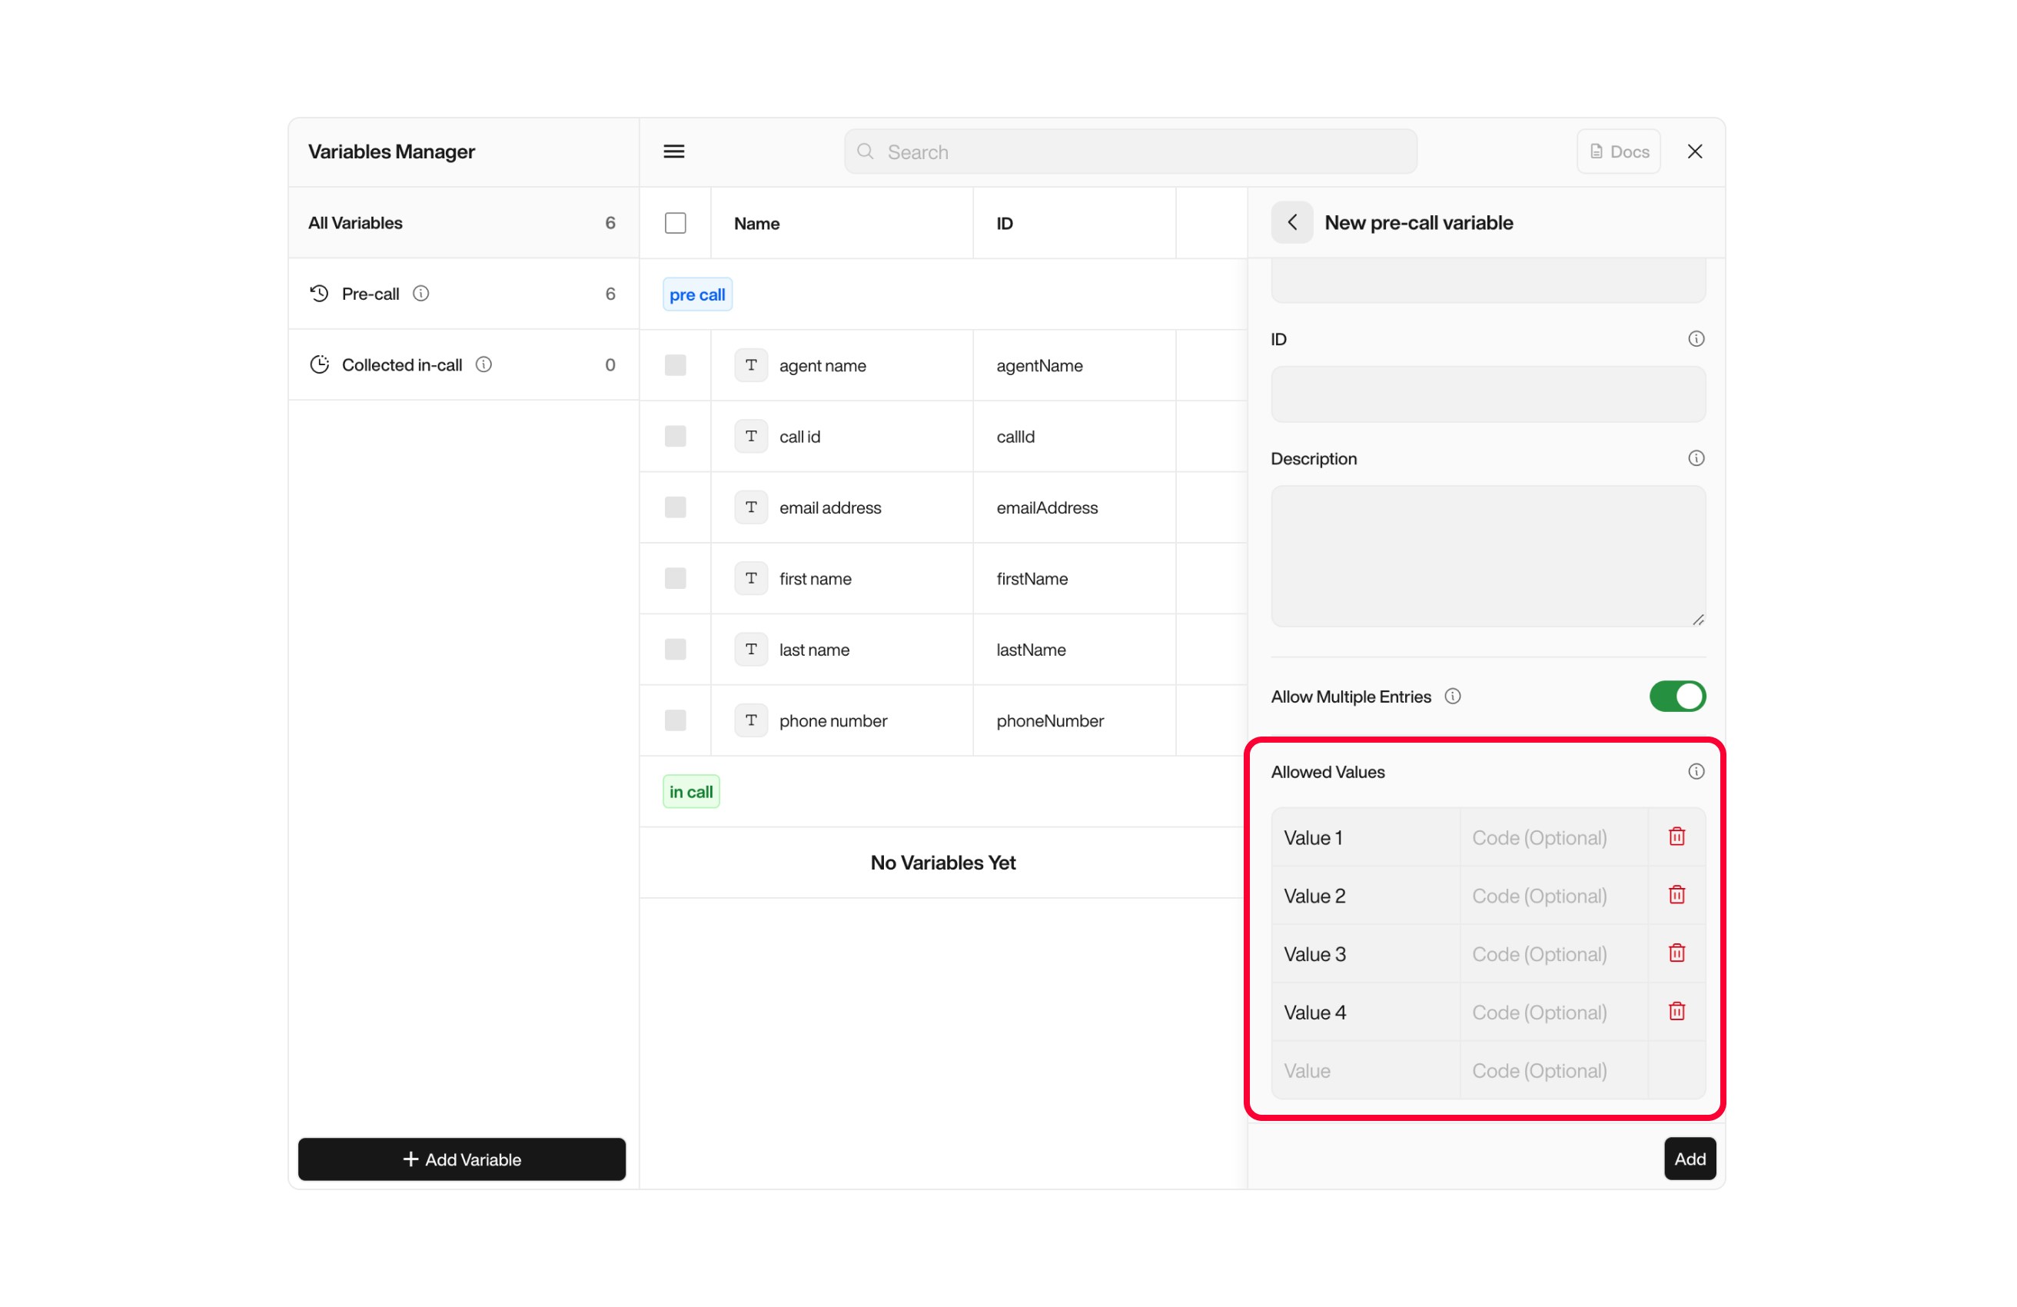Remove Value 4 with the trash icon
Screen dimensions: 2017x1307
pos(1676,1011)
